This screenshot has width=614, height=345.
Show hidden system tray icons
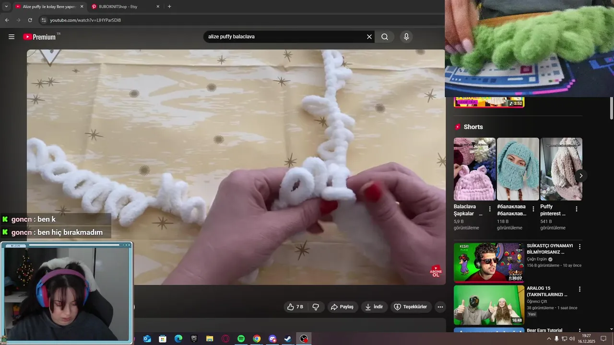549,339
